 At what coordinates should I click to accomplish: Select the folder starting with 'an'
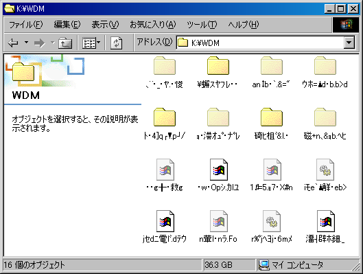click(x=271, y=72)
